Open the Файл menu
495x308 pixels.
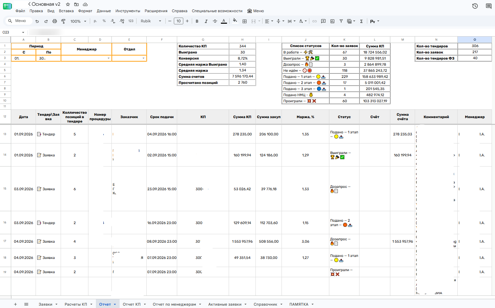(x=20, y=11)
